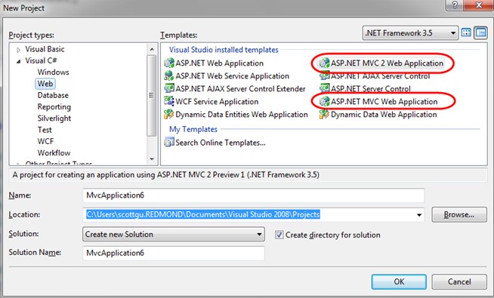Viewport: 494px width, 298px height.
Task: Select the Dynamic Data Web Application icon
Action: tap(324, 114)
